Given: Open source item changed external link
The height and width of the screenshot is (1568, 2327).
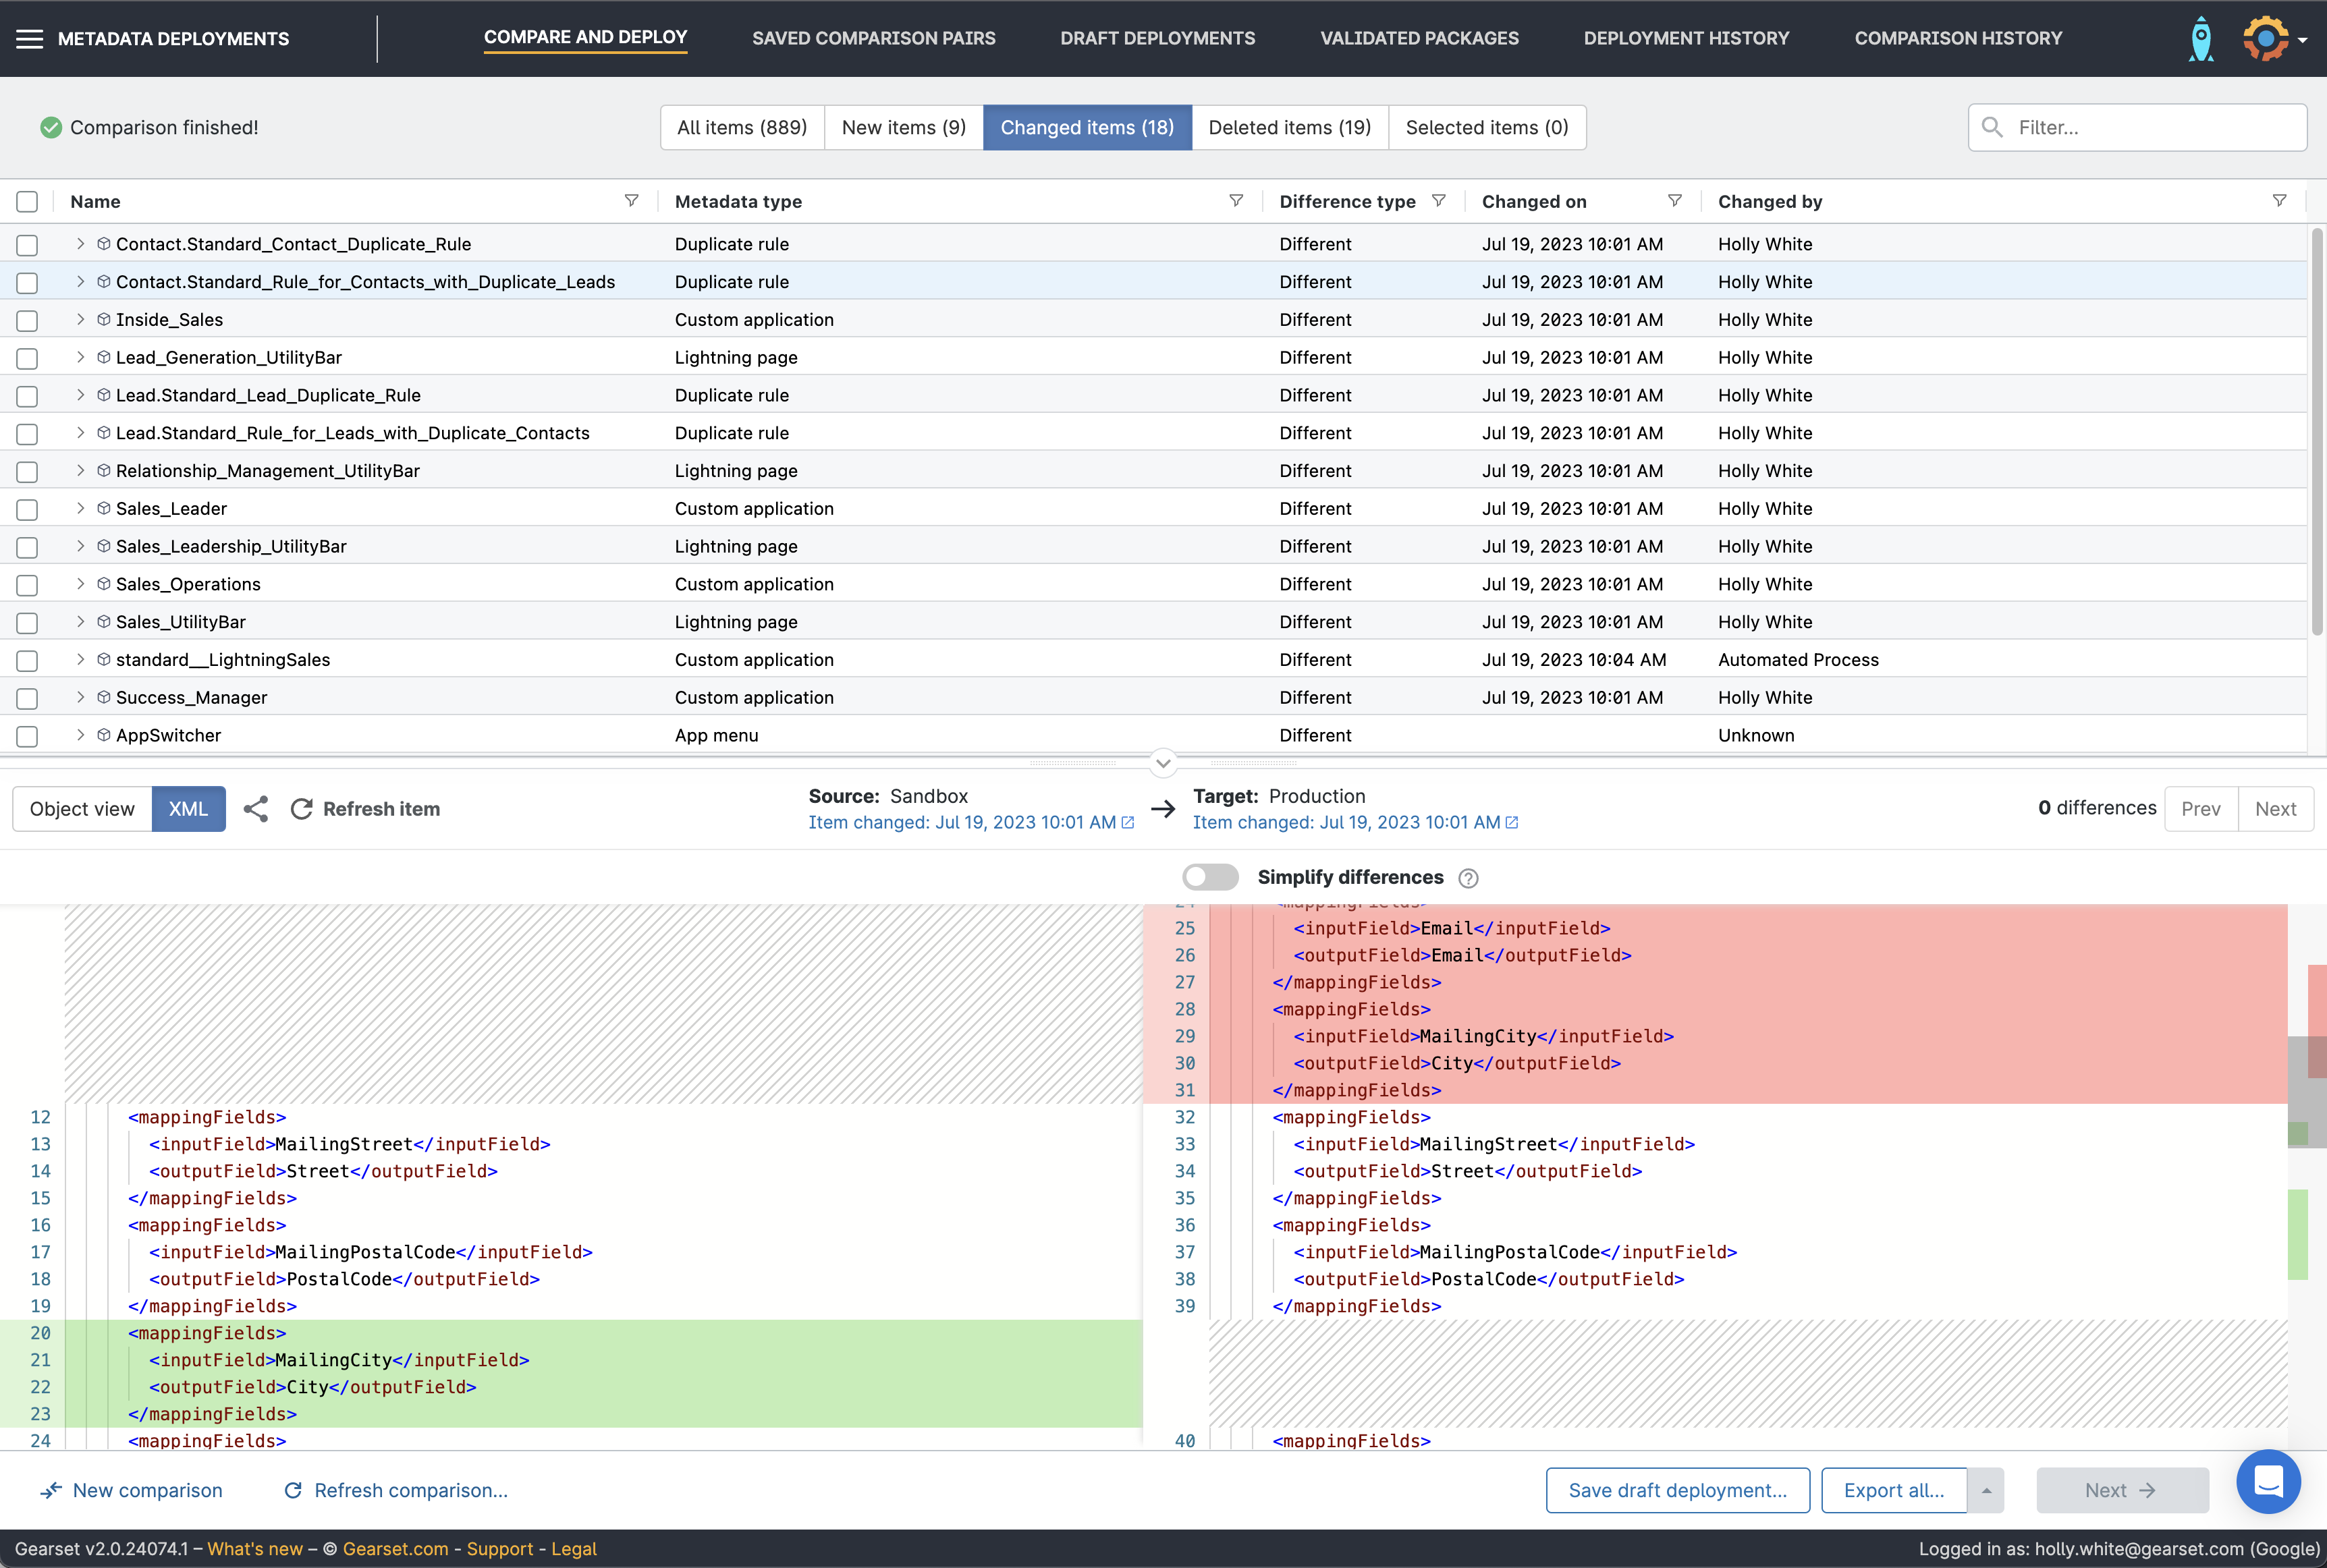Looking at the screenshot, I should click(1128, 822).
